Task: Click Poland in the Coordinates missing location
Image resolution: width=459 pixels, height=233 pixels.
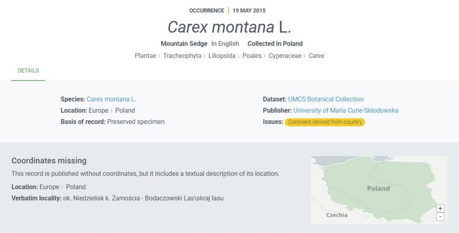Action: [x=76, y=187]
